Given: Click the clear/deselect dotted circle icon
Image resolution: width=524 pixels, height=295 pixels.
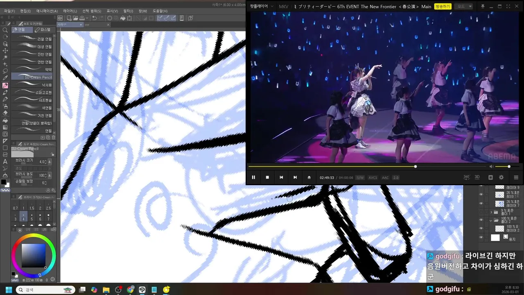Looking at the screenshot, I should [x=110, y=18].
